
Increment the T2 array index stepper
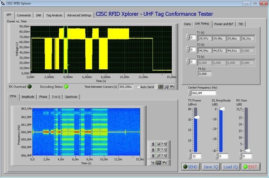[x=188, y=47]
